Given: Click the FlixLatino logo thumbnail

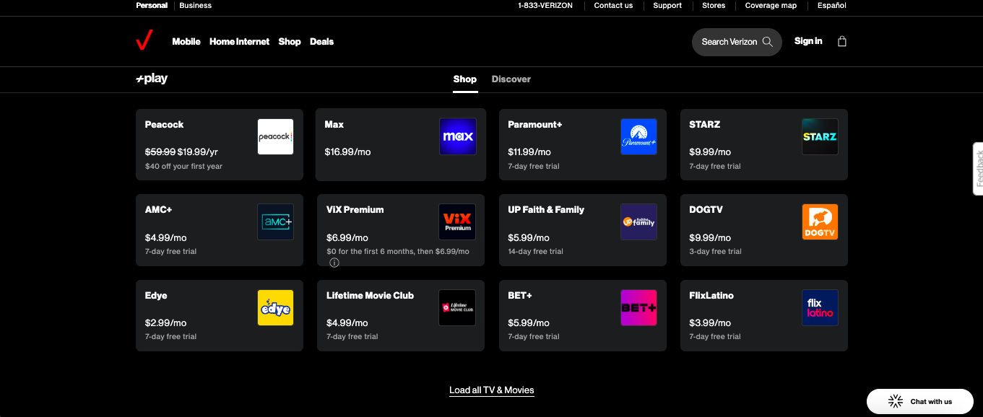Looking at the screenshot, I should pyautogui.click(x=820, y=307).
